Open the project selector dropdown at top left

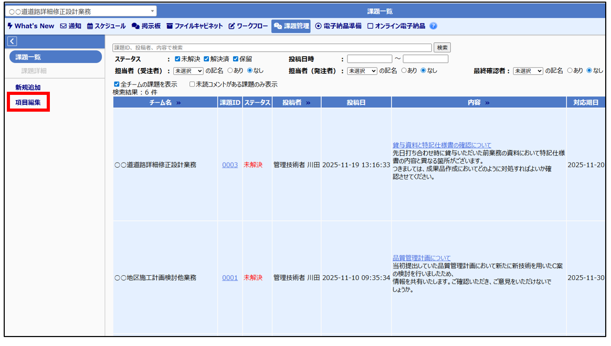tap(82, 12)
